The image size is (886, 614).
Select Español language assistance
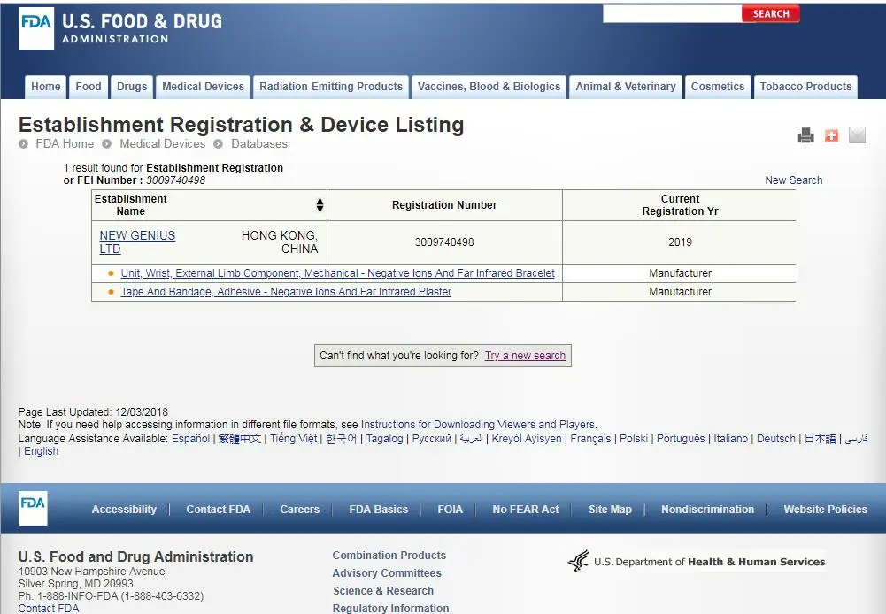[x=190, y=439]
